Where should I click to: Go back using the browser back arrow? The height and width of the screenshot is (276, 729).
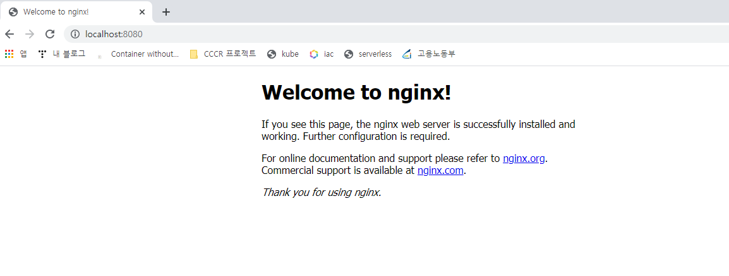point(9,34)
